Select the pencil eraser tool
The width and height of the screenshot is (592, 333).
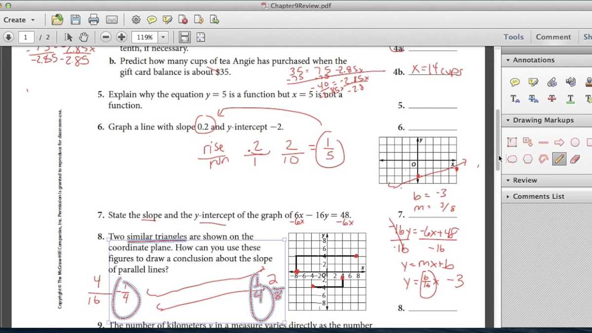coord(575,159)
